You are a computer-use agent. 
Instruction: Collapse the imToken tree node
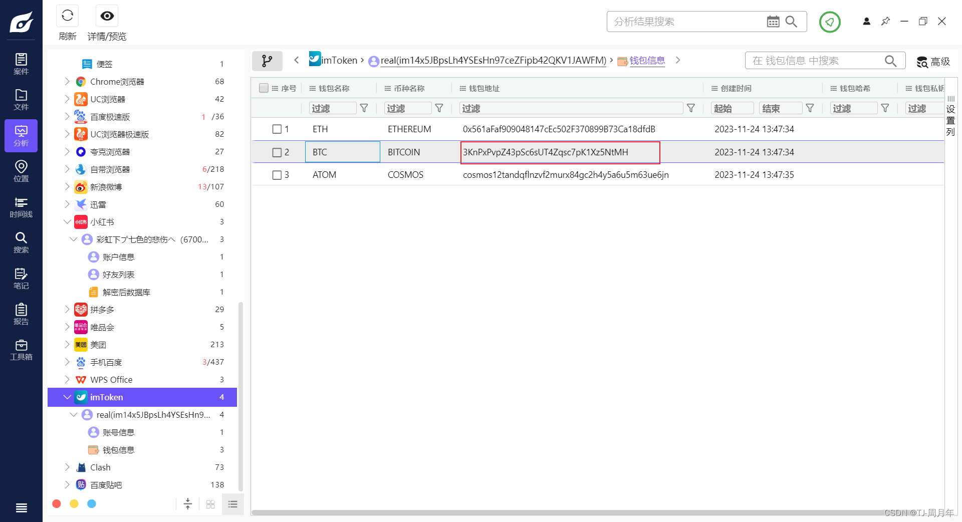click(67, 397)
